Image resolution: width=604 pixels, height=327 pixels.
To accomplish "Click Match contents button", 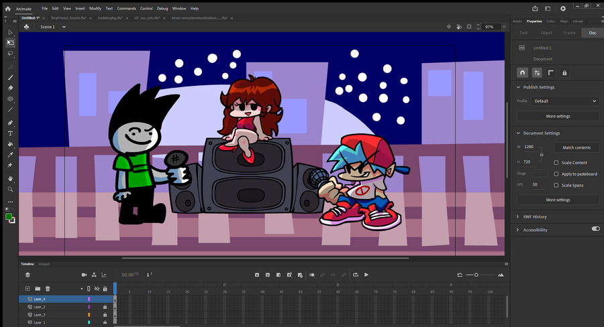I will coord(576,147).
